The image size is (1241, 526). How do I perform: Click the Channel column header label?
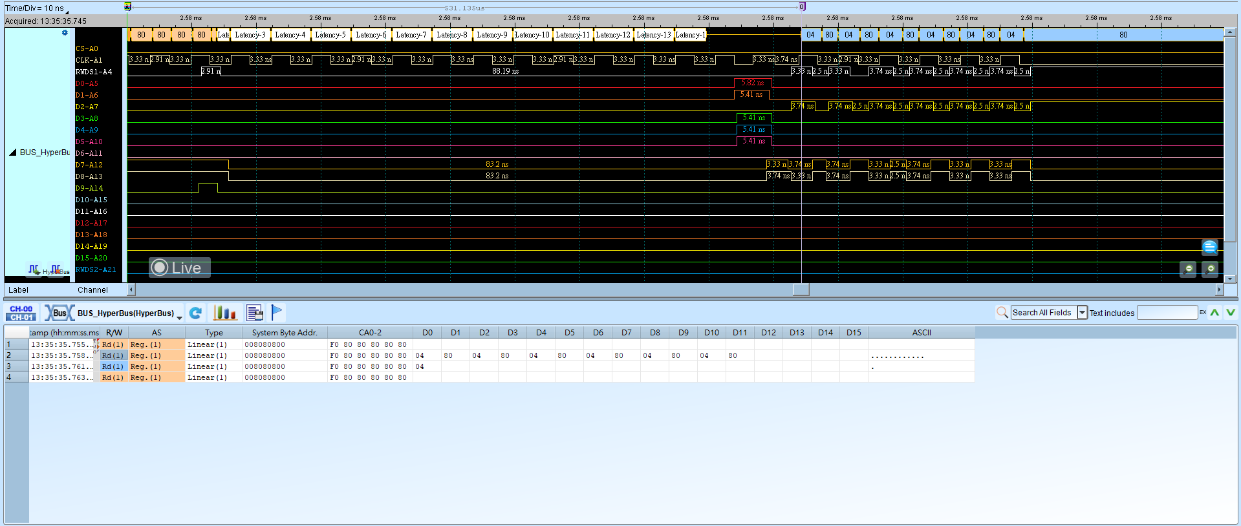click(x=92, y=290)
